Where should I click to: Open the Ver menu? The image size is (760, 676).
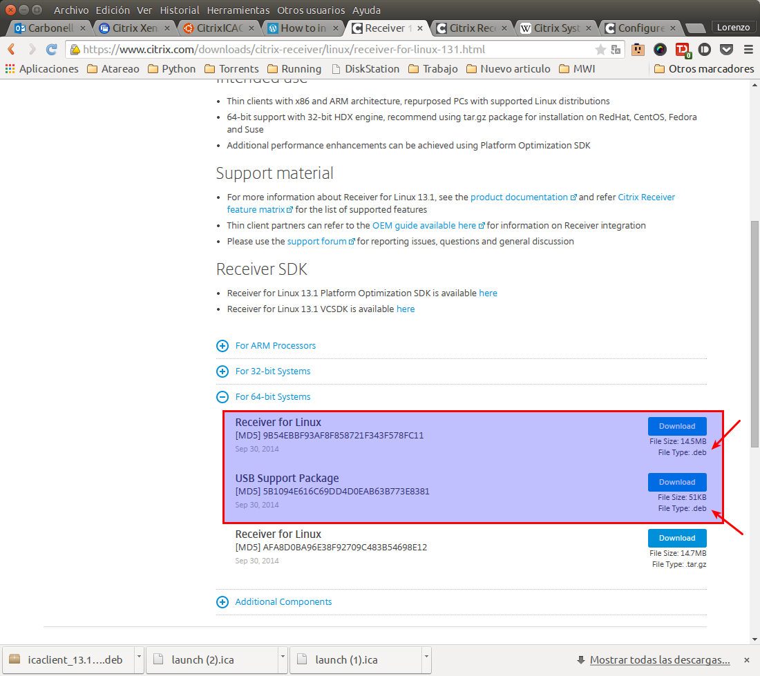tap(144, 10)
